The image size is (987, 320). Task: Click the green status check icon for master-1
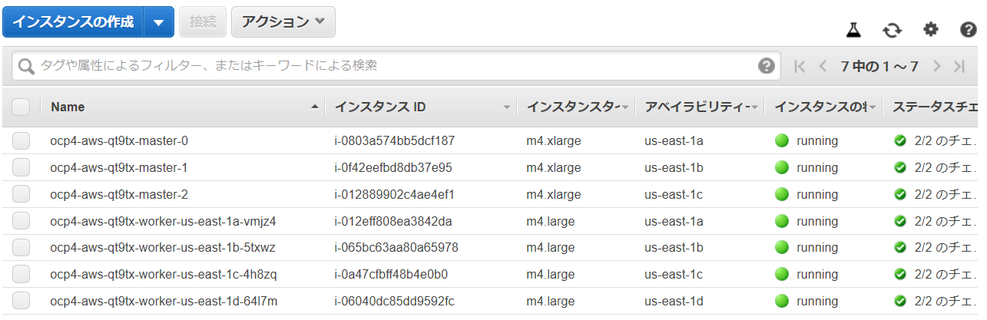[900, 167]
